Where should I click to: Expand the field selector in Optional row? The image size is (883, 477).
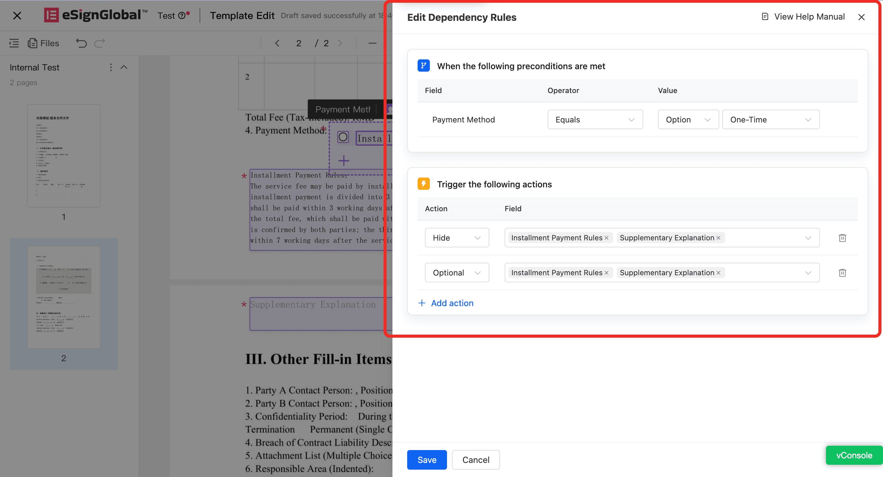(808, 273)
